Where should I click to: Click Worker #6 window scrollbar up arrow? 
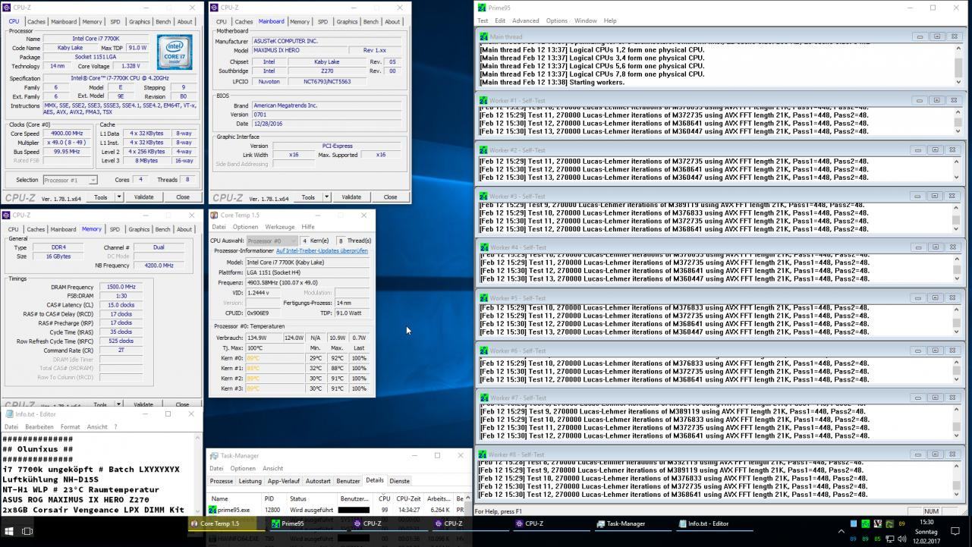pyautogui.click(x=958, y=362)
